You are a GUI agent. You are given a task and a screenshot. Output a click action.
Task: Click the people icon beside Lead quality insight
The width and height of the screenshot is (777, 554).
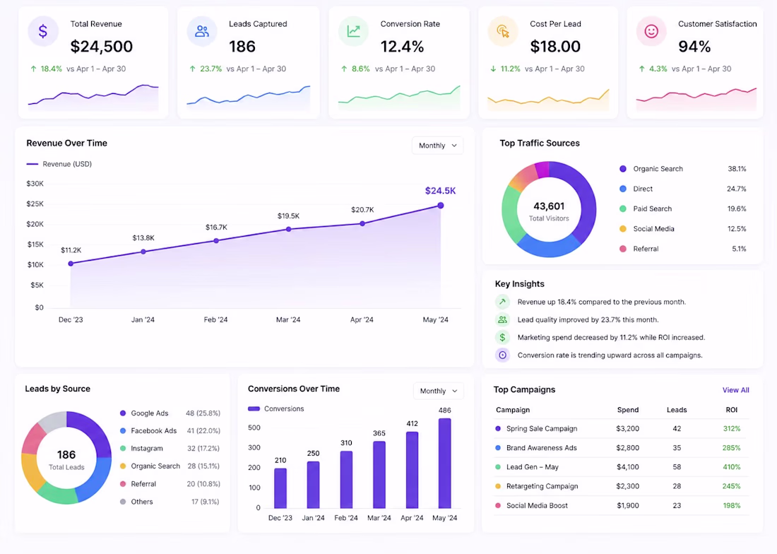point(502,319)
